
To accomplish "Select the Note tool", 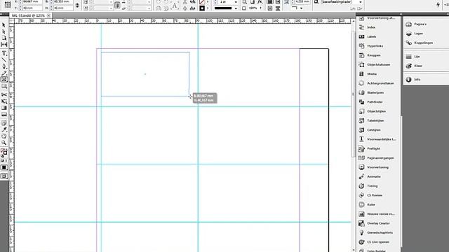I will tap(4, 123).
